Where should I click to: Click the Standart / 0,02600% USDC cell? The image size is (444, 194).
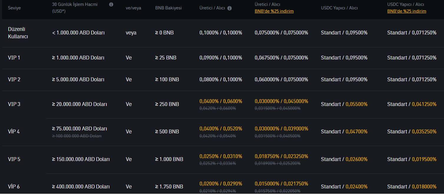point(344,159)
